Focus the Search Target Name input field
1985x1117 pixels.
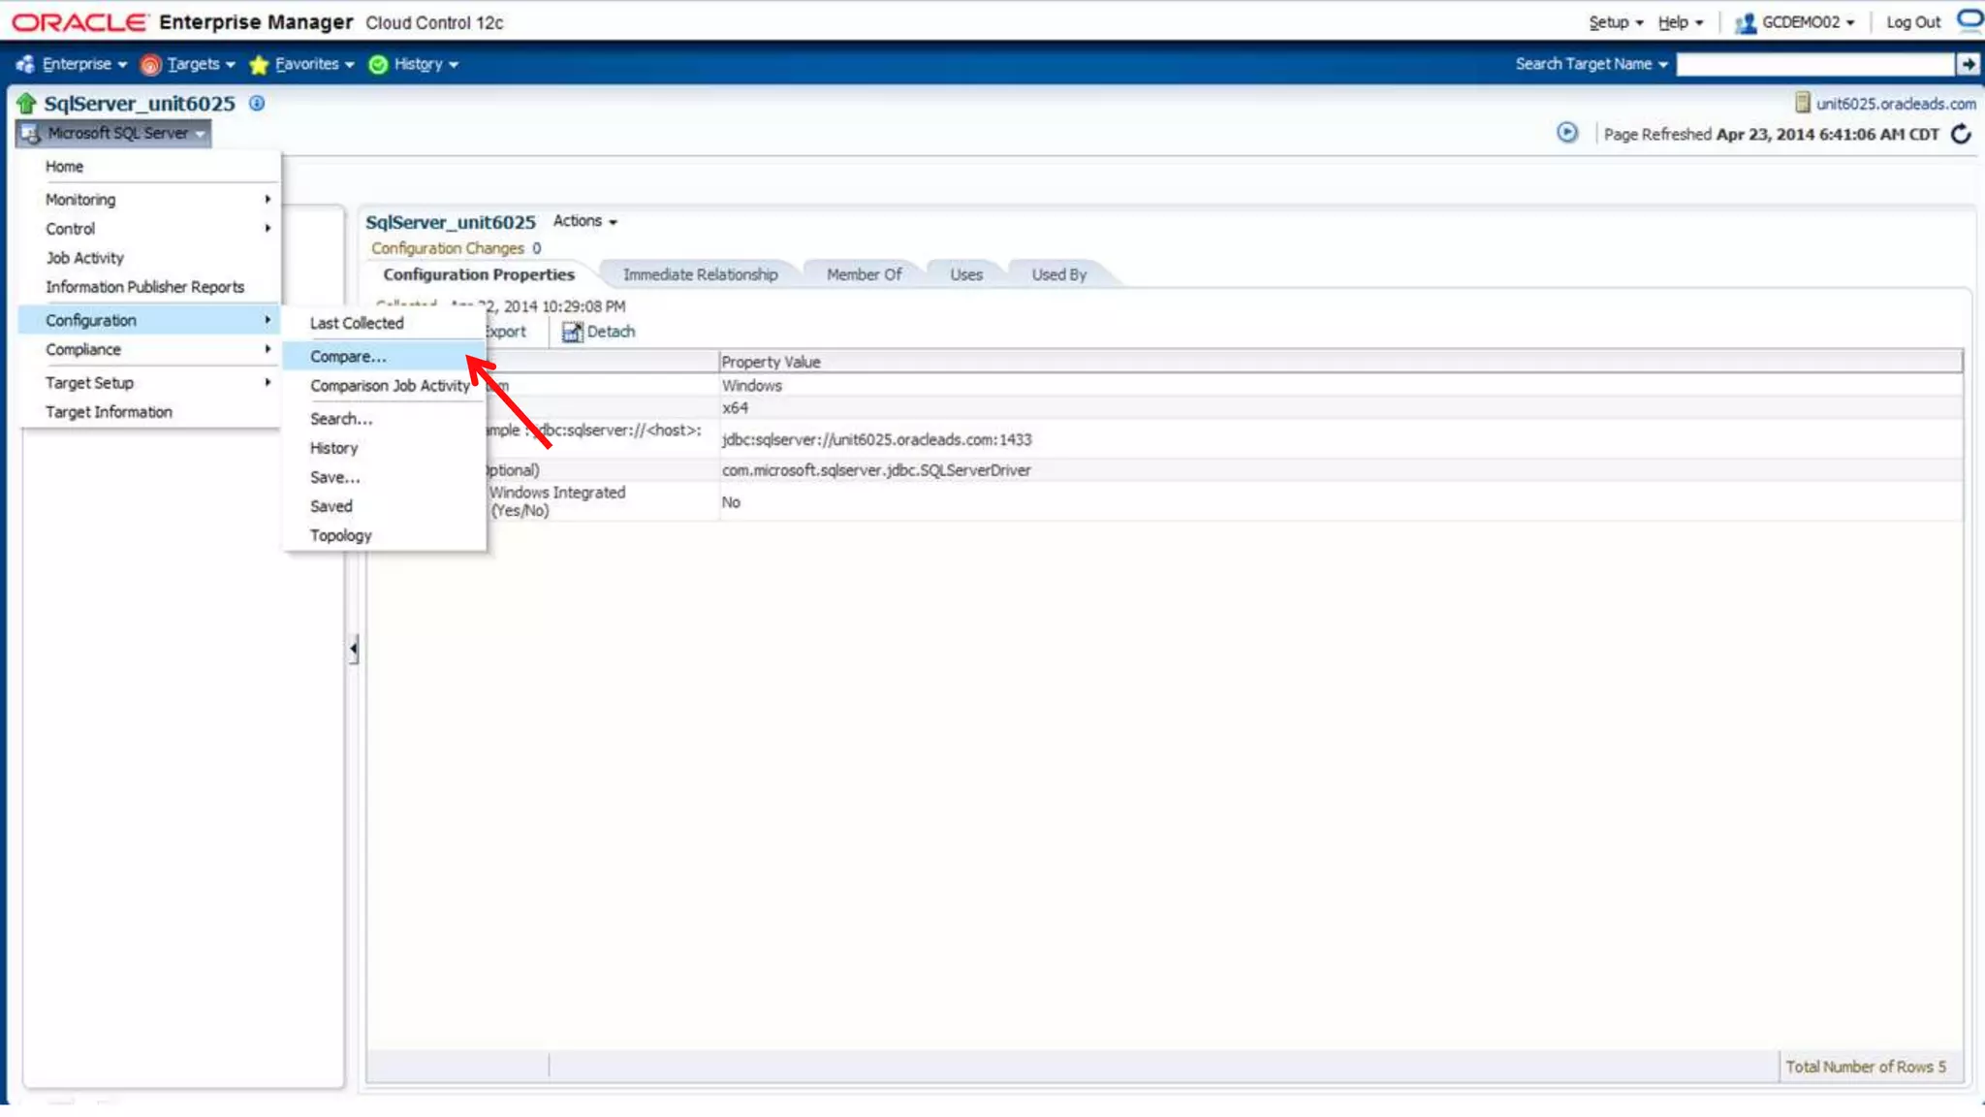[1814, 64]
